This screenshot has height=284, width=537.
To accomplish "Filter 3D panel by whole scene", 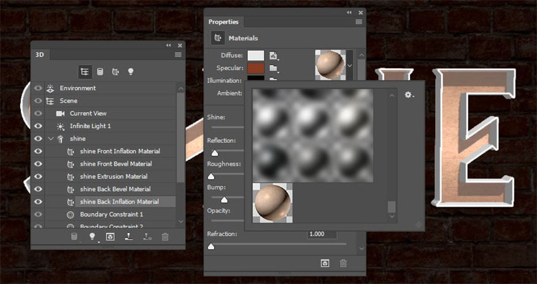I will click(84, 72).
